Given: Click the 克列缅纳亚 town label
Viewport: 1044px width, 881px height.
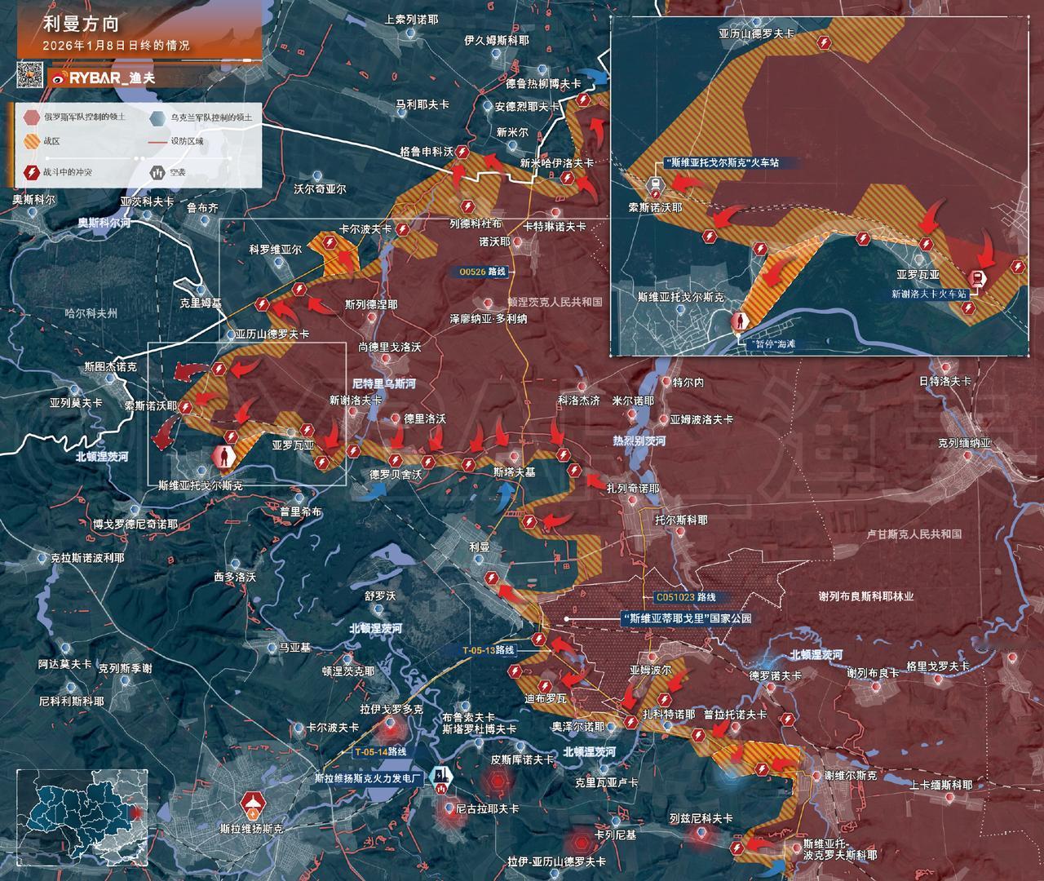Looking at the screenshot, I should (965, 443).
